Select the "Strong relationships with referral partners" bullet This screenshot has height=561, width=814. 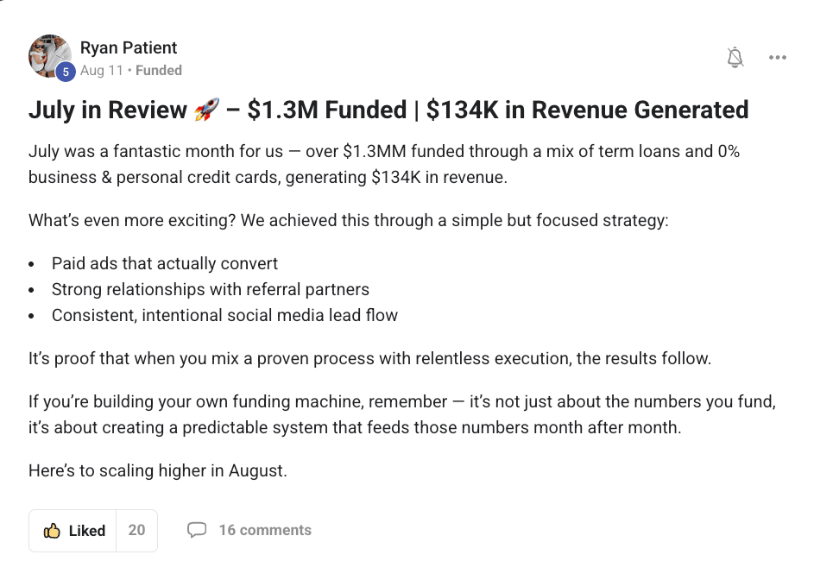click(210, 289)
